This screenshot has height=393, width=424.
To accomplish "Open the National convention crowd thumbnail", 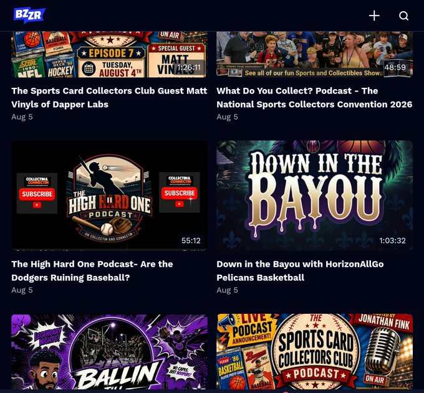I will 314,54.
